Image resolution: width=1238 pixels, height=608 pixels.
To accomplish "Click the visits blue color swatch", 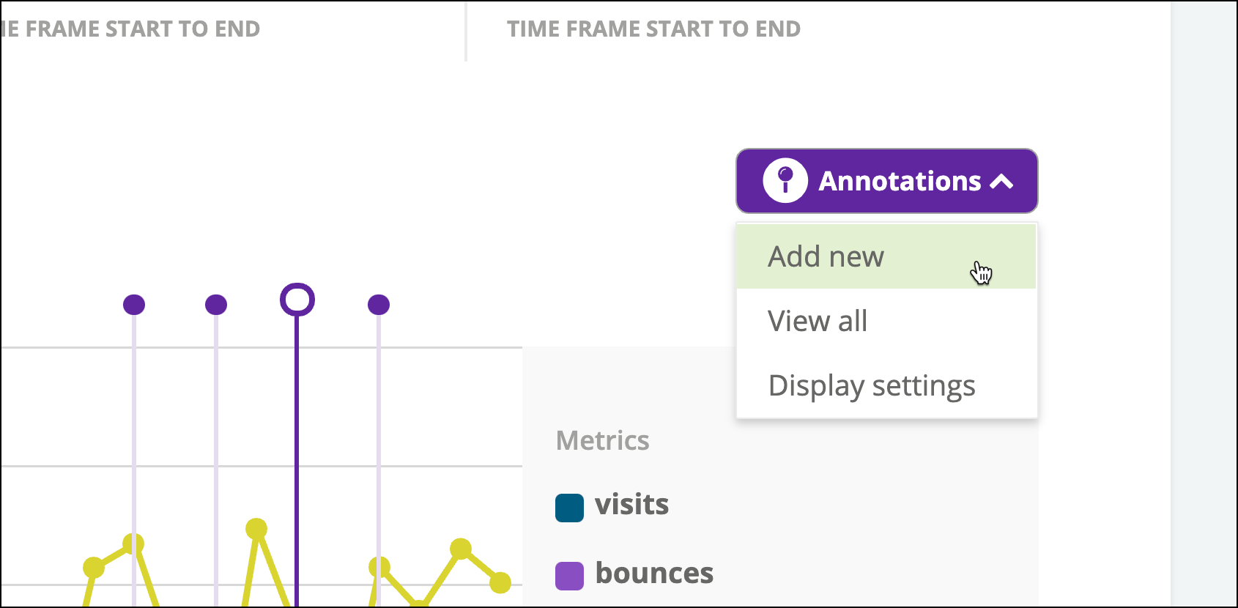I will tap(569, 508).
